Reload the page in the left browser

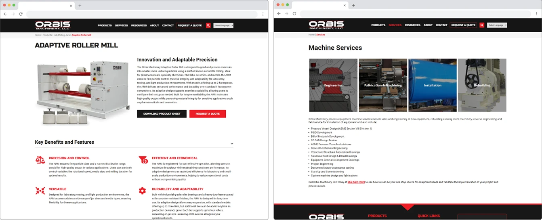point(21,14)
